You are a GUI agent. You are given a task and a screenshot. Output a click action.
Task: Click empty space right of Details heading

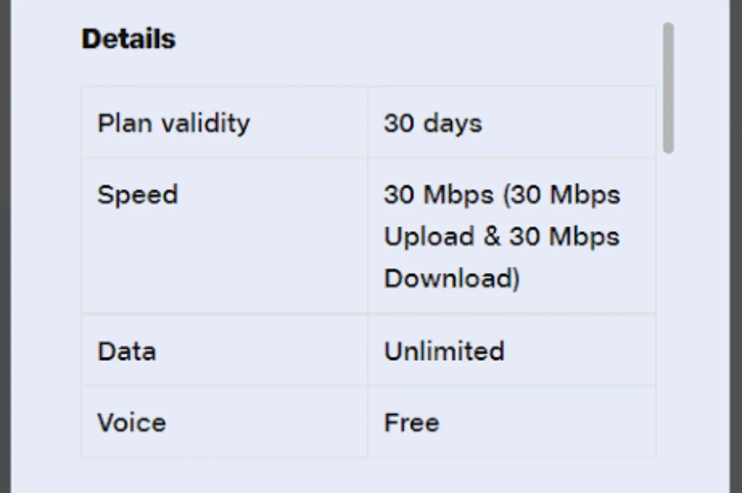406,39
